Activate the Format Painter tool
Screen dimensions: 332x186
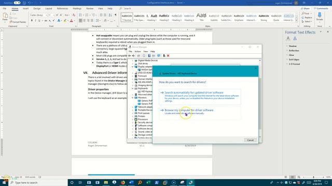18,22
